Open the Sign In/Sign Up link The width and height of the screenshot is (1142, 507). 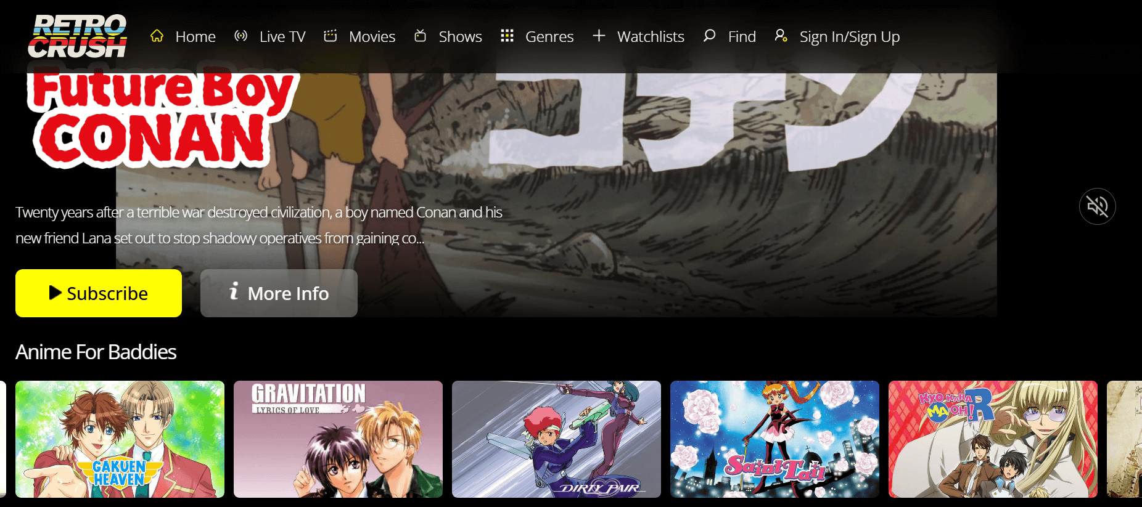coord(849,37)
